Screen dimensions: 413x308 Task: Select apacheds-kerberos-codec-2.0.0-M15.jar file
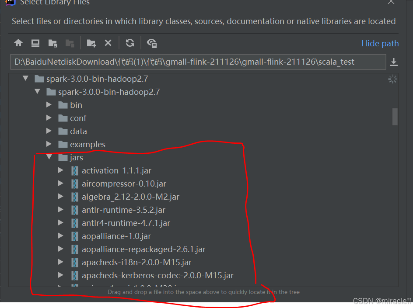[153, 276]
